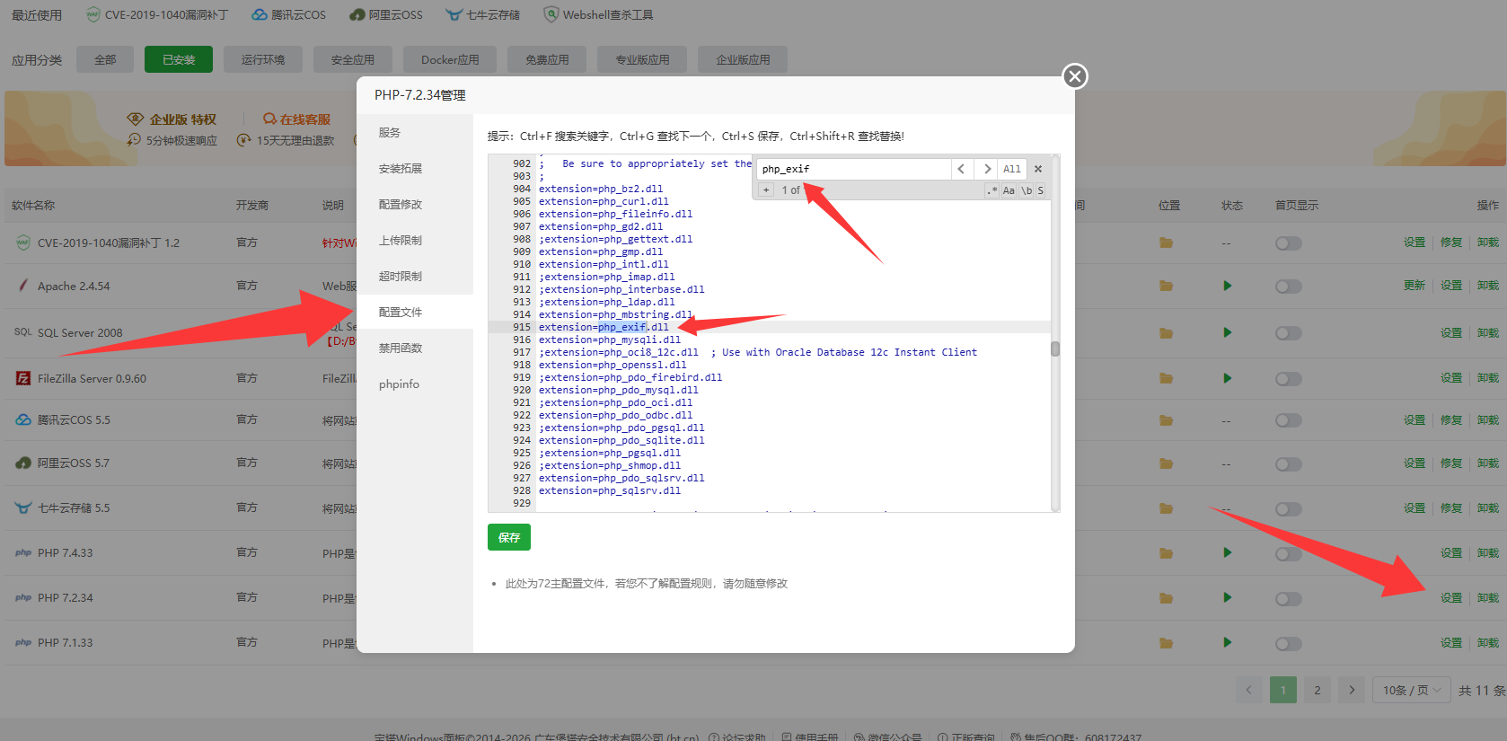This screenshot has width=1507, height=741.
Task: Go to next search match
Action: pos(987,169)
